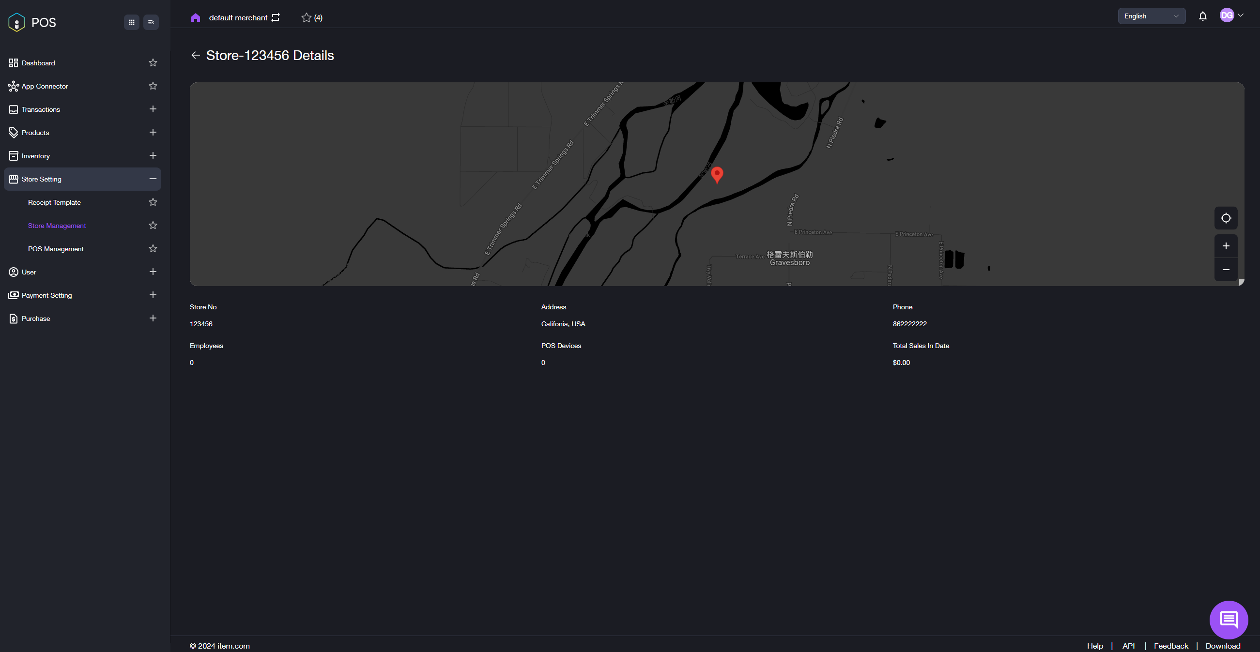
Task: Zoom out on the store map
Action: point(1226,269)
